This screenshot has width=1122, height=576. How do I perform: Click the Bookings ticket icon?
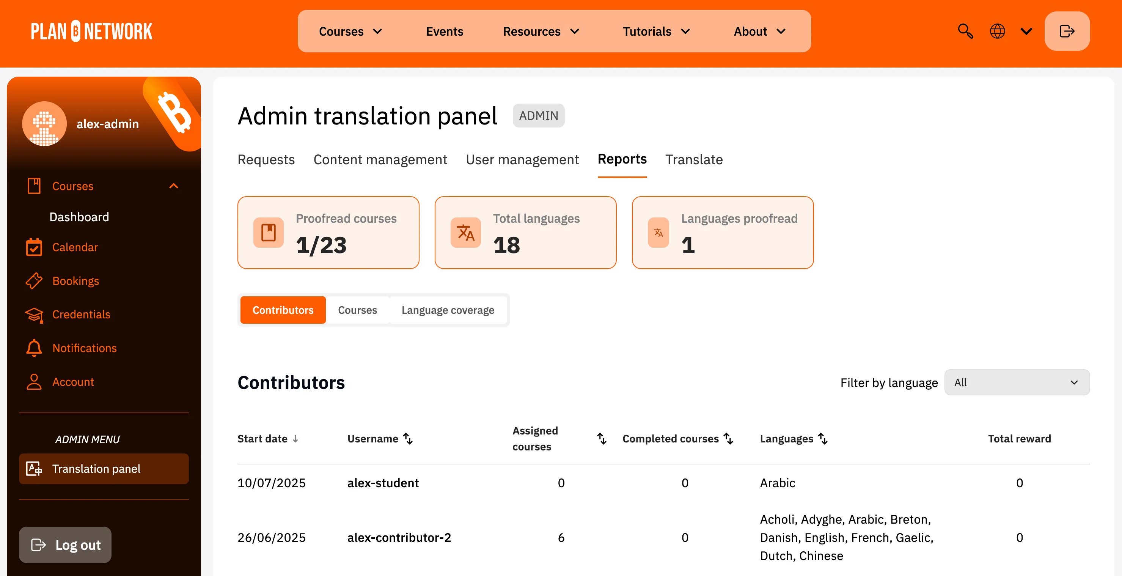34,281
